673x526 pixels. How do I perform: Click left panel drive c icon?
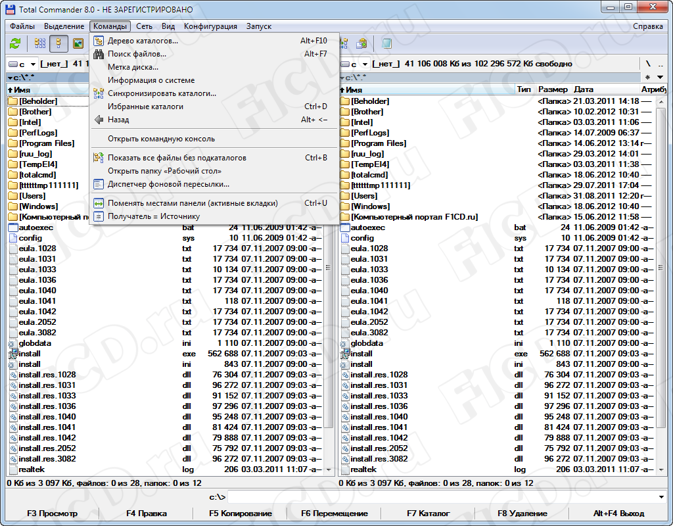tap(13, 64)
